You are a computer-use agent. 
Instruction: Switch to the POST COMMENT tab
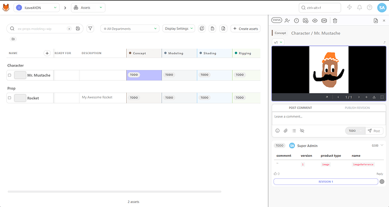pyautogui.click(x=300, y=108)
